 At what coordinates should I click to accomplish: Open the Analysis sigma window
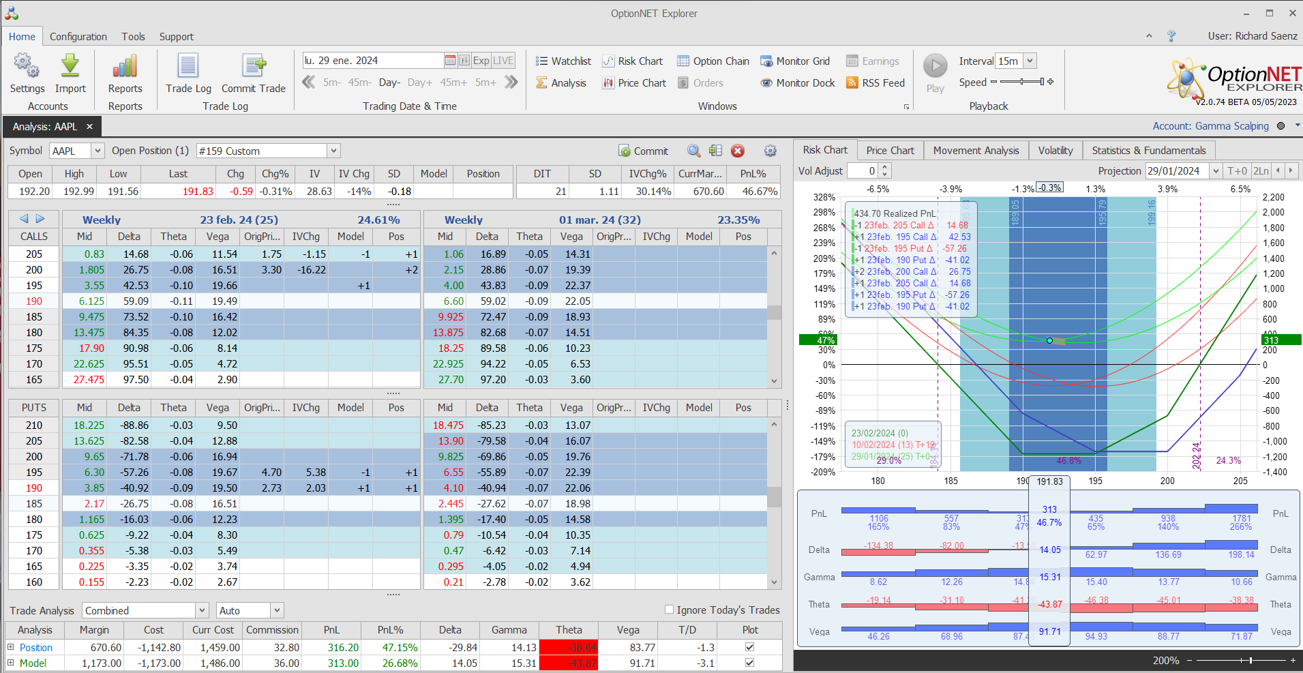pos(561,83)
